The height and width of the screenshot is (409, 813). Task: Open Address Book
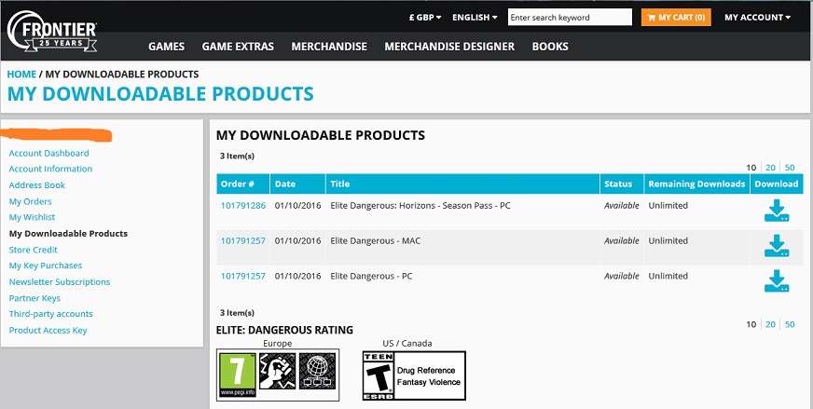(36, 185)
